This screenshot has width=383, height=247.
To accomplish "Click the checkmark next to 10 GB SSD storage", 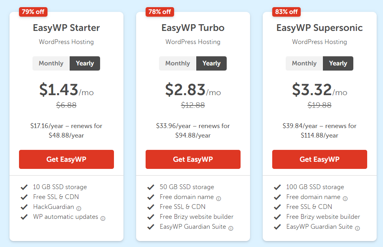I will point(24,187).
